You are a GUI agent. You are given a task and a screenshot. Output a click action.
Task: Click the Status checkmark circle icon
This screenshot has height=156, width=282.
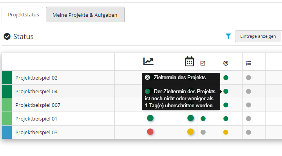tap(7, 37)
